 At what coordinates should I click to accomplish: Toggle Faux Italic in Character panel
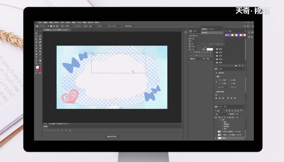click(194, 52)
